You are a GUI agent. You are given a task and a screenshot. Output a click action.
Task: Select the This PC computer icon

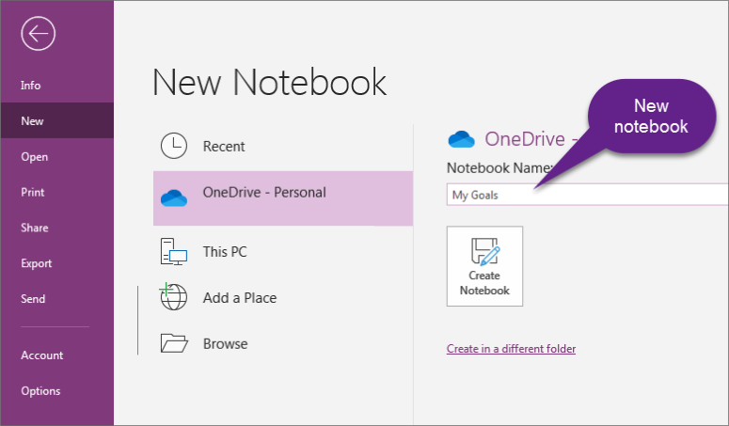(174, 251)
